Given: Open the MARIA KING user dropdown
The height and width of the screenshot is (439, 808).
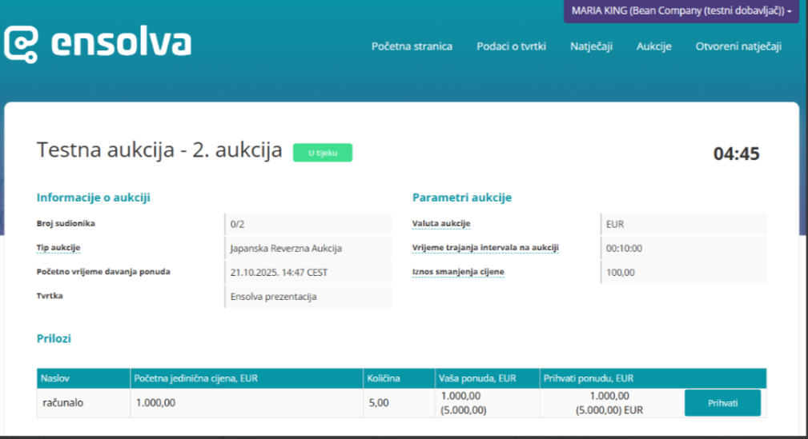Looking at the screenshot, I should point(681,11).
